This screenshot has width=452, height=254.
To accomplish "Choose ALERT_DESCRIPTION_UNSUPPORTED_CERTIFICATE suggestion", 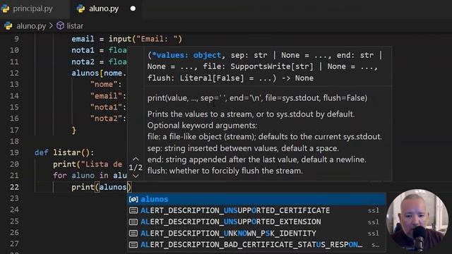I will coord(256,210).
